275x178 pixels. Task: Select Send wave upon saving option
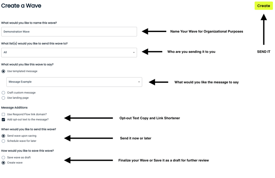click(x=4, y=136)
